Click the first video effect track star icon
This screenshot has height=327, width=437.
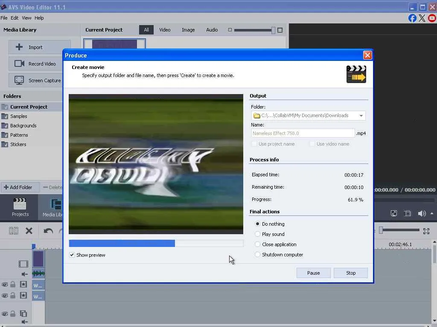(x=23, y=284)
